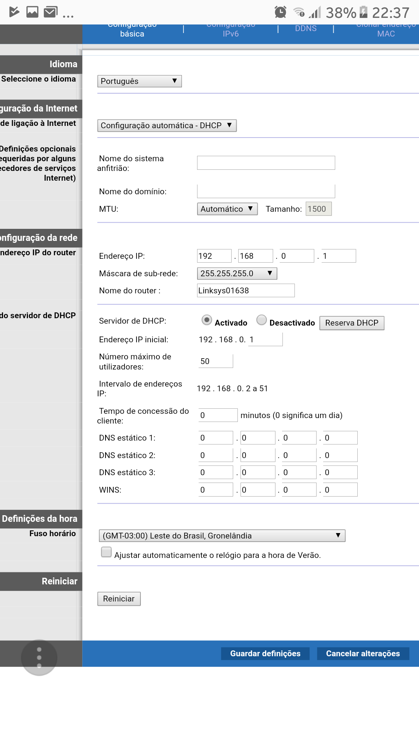Focus DNS estático 3 second octet field

pos(258,472)
